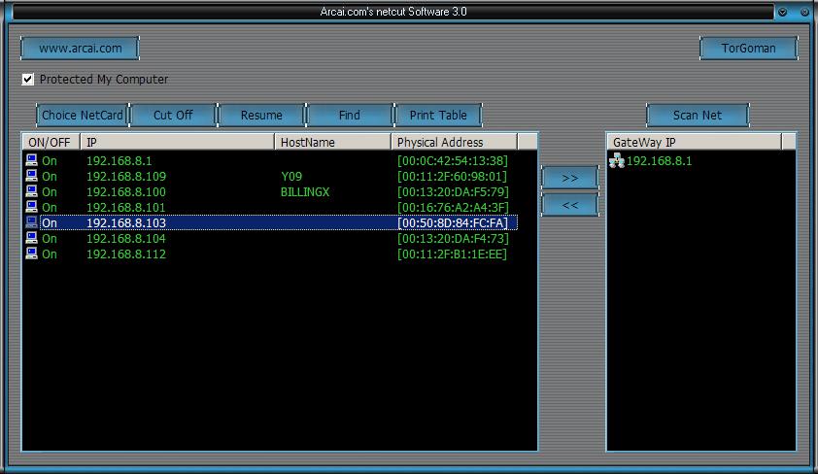Click hostname BILLINGX
Viewport: 818px width, 474px height.
[x=305, y=192]
